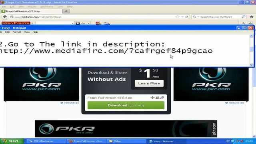The image size is (256, 144).
Task: Click the Windows start button
Action: [12, 141]
